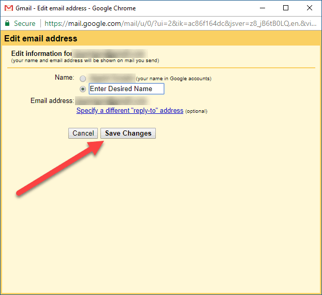Focus the Enter Desired Name input field
The height and width of the screenshot is (295, 322).
pyautogui.click(x=126, y=89)
